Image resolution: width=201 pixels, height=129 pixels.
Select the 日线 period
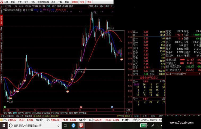[x=48, y=6]
